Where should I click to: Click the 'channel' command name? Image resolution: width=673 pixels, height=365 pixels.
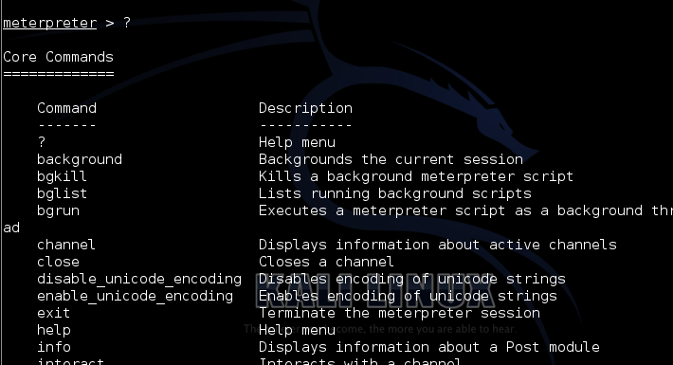pyautogui.click(x=66, y=245)
